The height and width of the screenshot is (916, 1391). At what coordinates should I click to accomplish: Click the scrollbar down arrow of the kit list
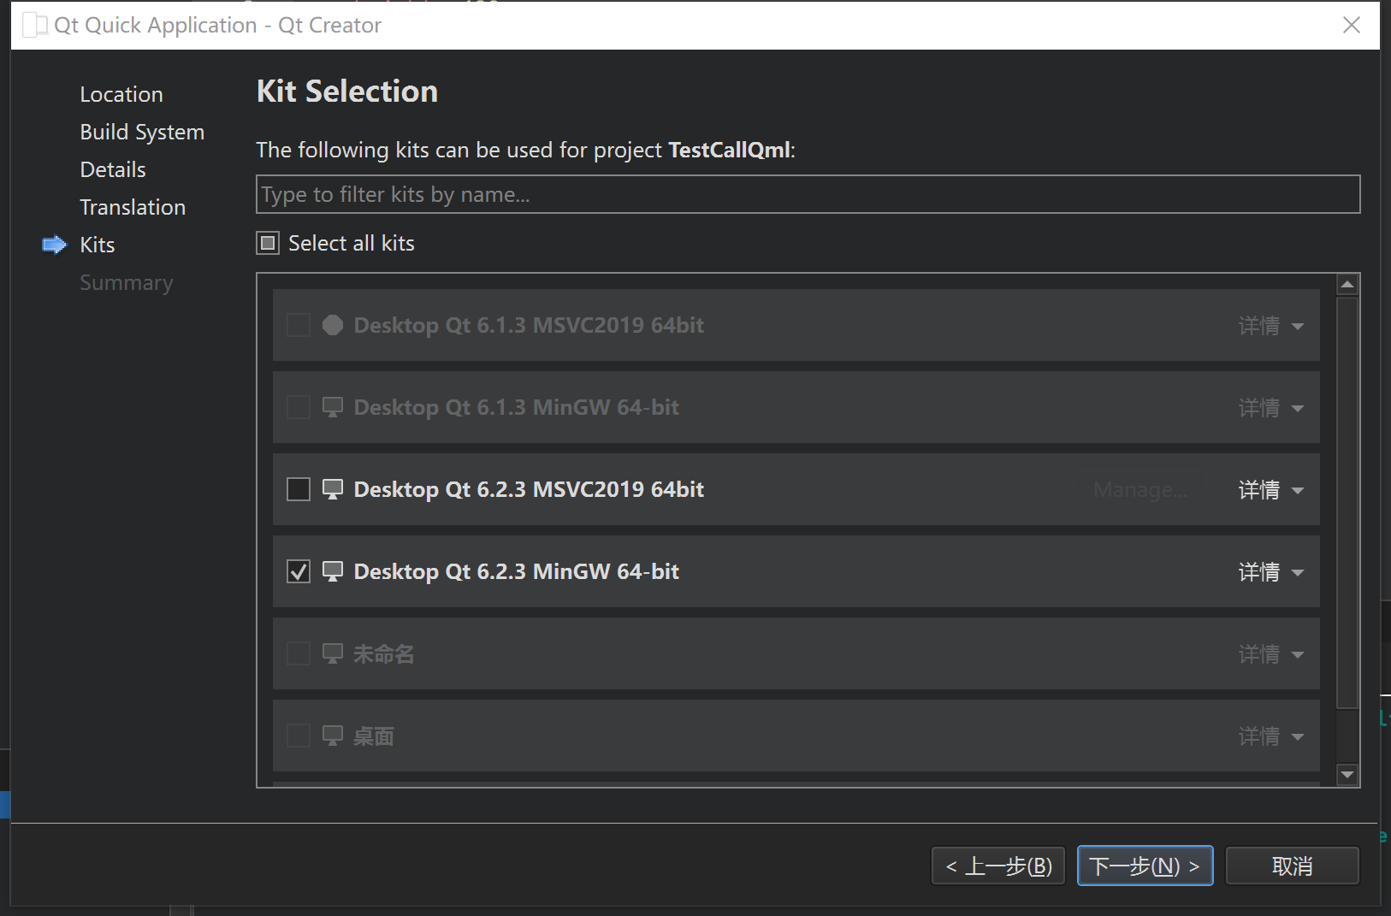1349,774
